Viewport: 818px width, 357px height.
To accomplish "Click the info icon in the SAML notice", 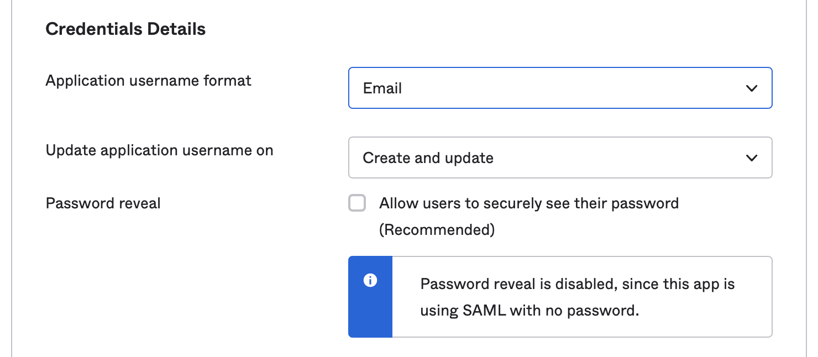I will click(370, 280).
